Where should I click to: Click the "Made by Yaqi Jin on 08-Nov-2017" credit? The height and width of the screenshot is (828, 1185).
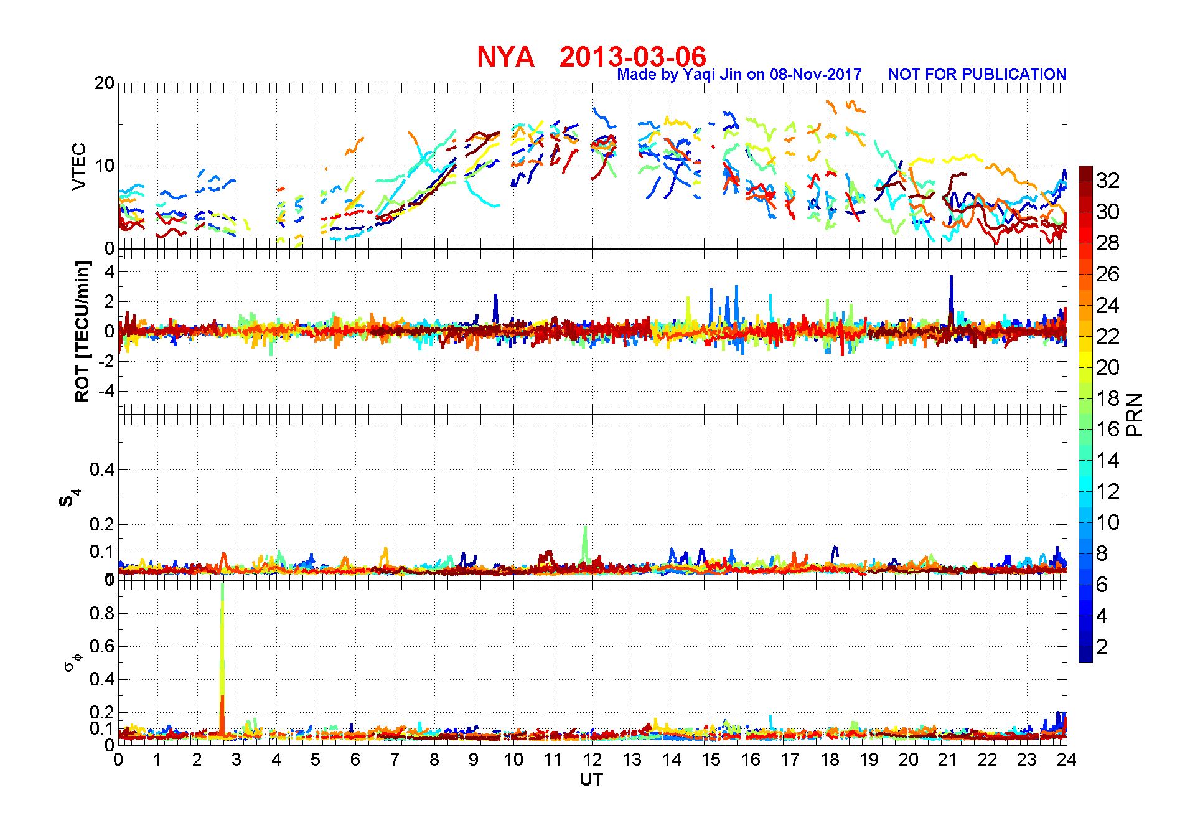pyautogui.click(x=739, y=75)
